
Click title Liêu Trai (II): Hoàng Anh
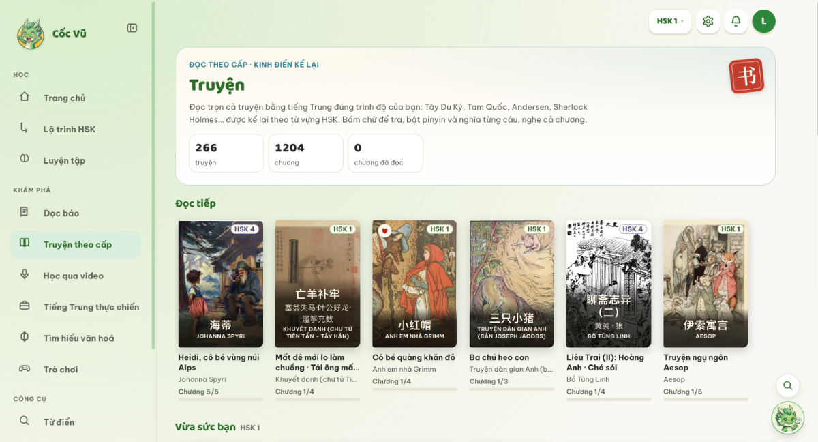point(605,362)
